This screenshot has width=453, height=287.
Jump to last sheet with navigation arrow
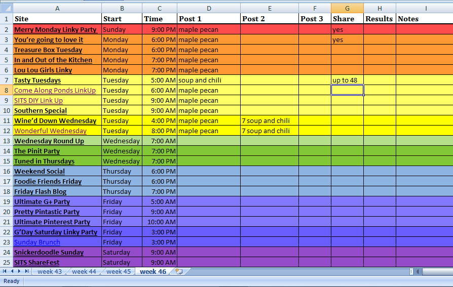click(x=26, y=271)
